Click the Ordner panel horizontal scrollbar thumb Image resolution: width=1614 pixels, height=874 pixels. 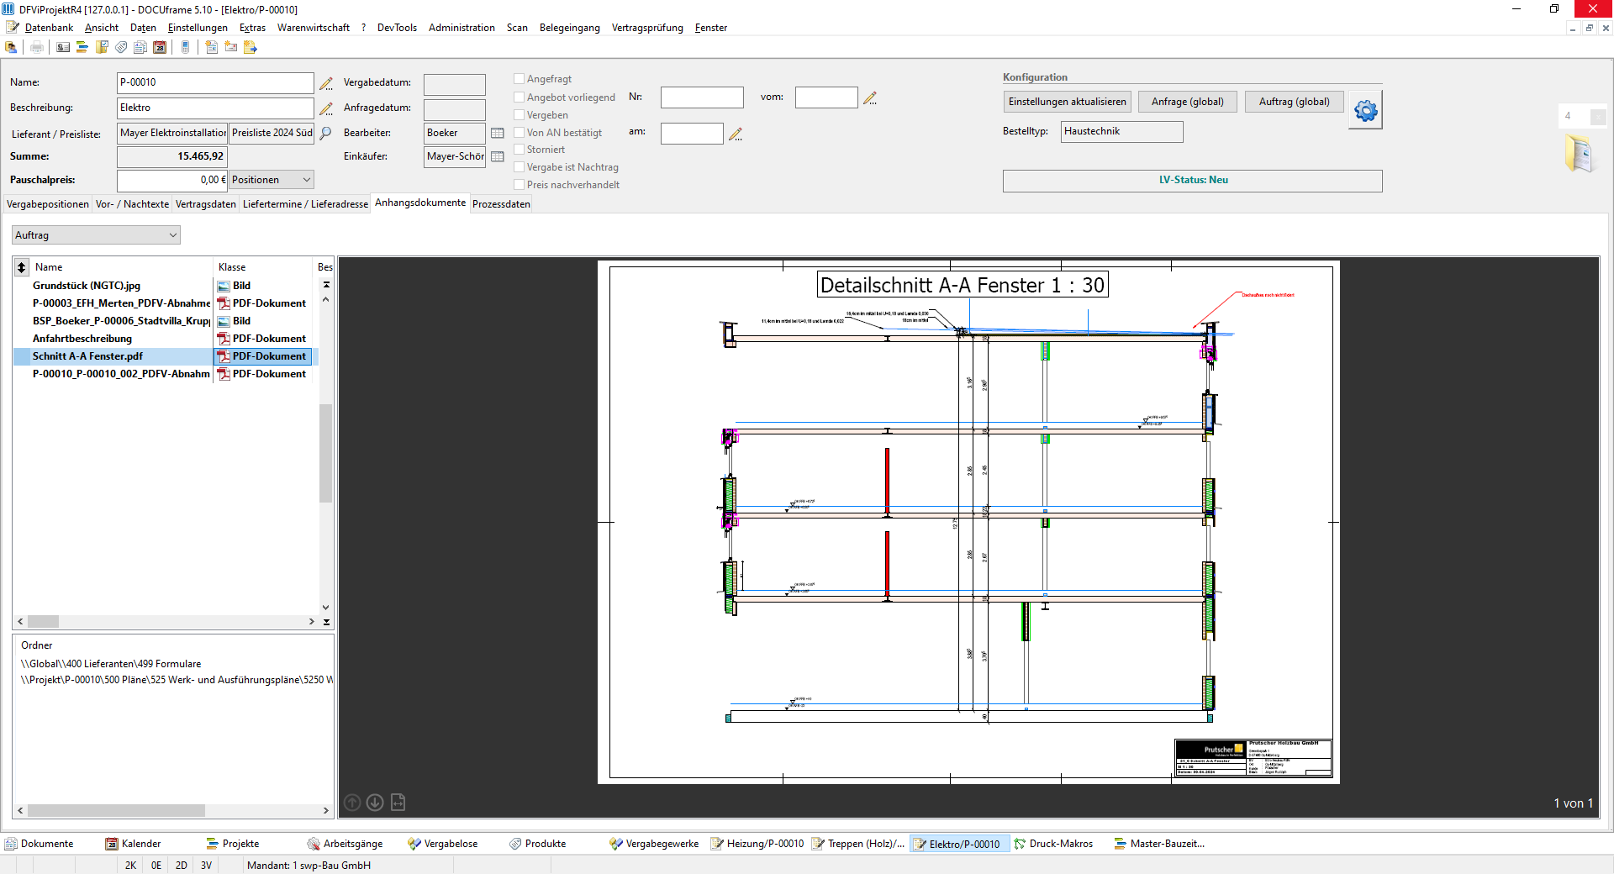116,811
